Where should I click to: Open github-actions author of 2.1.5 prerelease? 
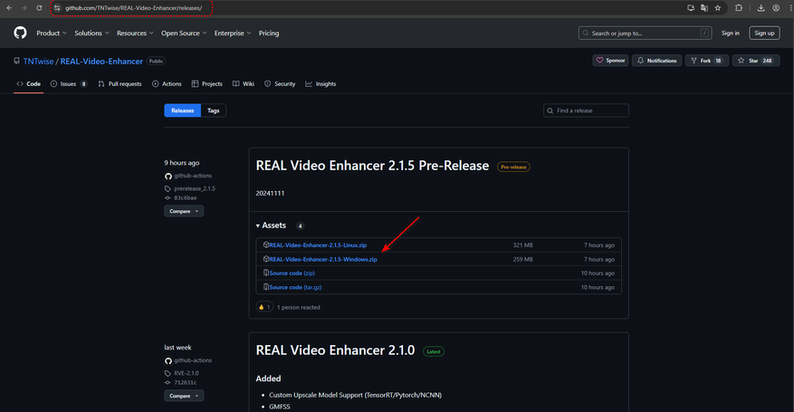[x=193, y=176]
